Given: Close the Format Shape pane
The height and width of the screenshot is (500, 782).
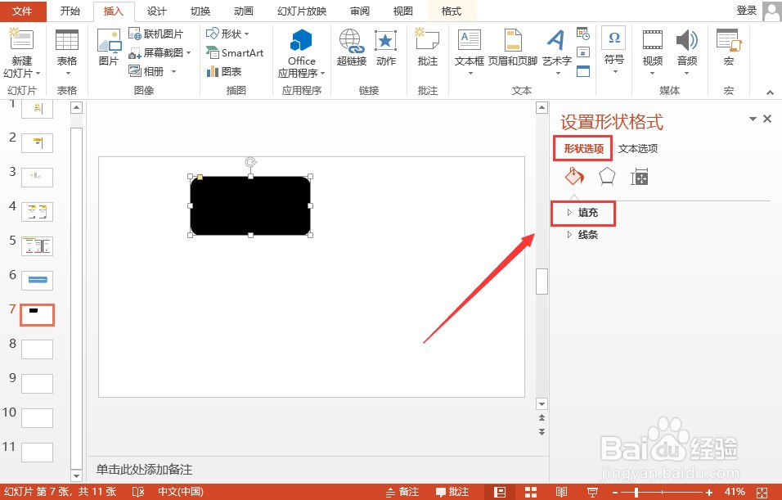Looking at the screenshot, I should (x=767, y=119).
